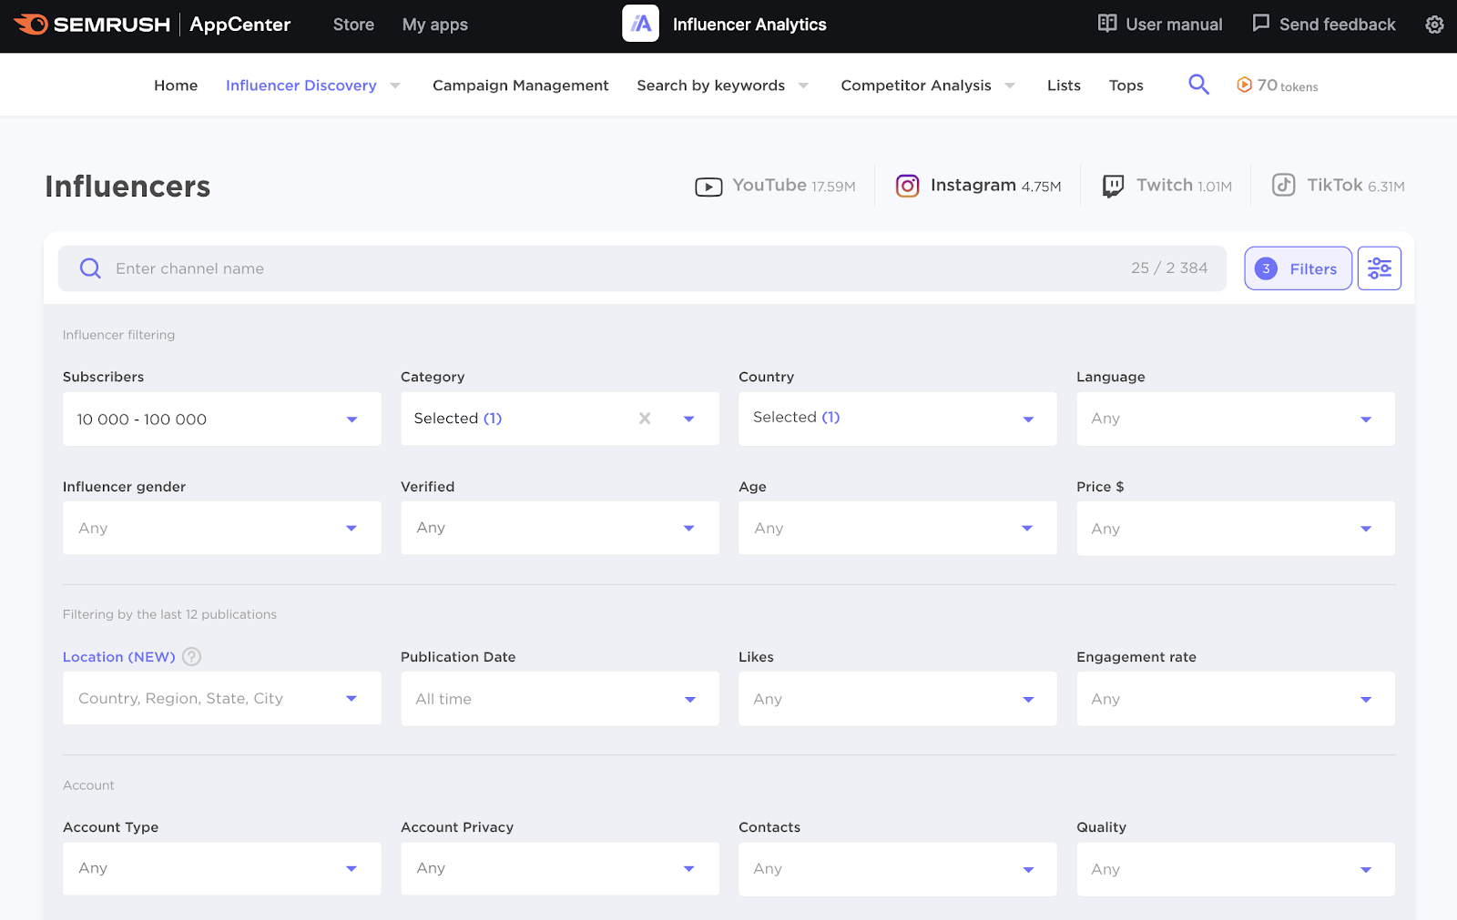
Task: Clear the selected Category filter
Action: tap(645, 419)
